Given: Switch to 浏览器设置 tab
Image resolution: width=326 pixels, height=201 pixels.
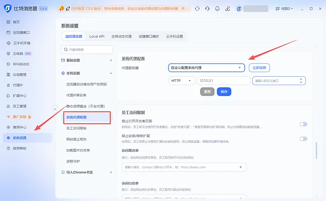Looking at the screenshot, I should click(x=74, y=37).
